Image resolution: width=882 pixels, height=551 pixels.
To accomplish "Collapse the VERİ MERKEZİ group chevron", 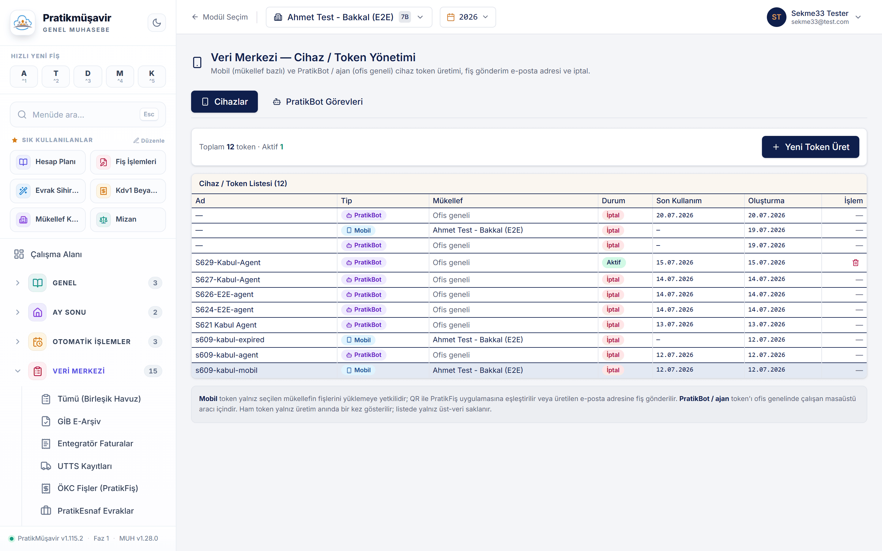I will coord(17,371).
